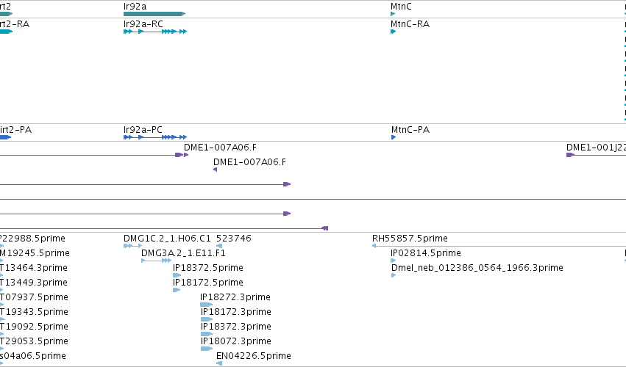The width and height of the screenshot is (626, 367).
Task: Select the DMG3A.2_1.E11.F1 label
Action: 183,253
